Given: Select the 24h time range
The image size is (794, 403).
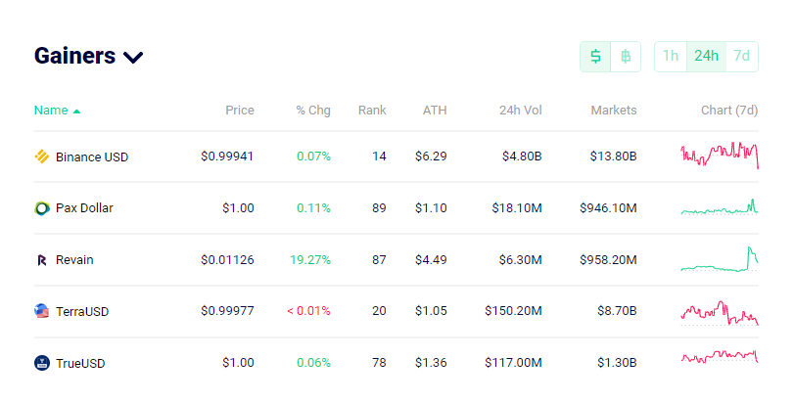Looking at the screenshot, I should [x=706, y=56].
